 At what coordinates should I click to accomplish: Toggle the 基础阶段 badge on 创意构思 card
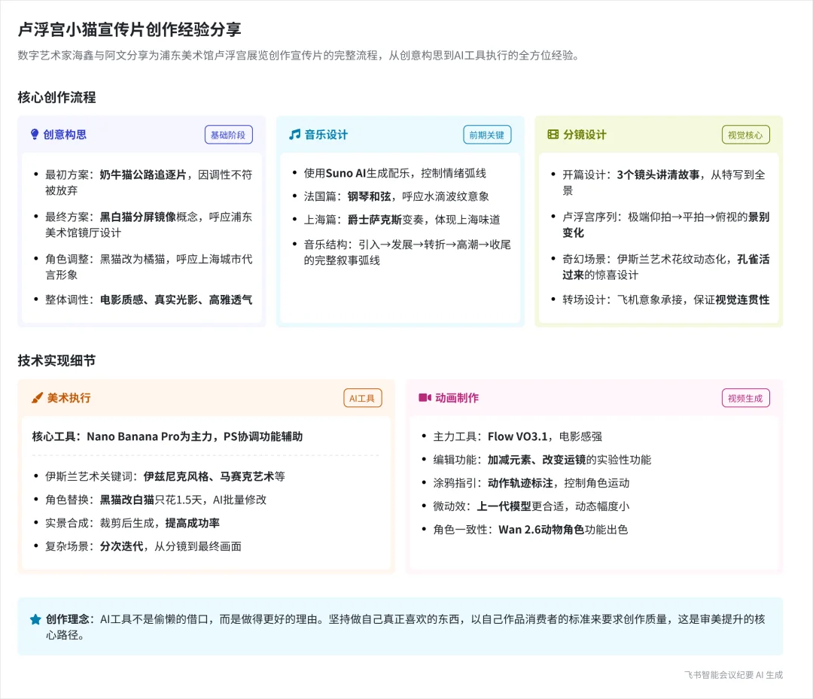pyautogui.click(x=228, y=135)
